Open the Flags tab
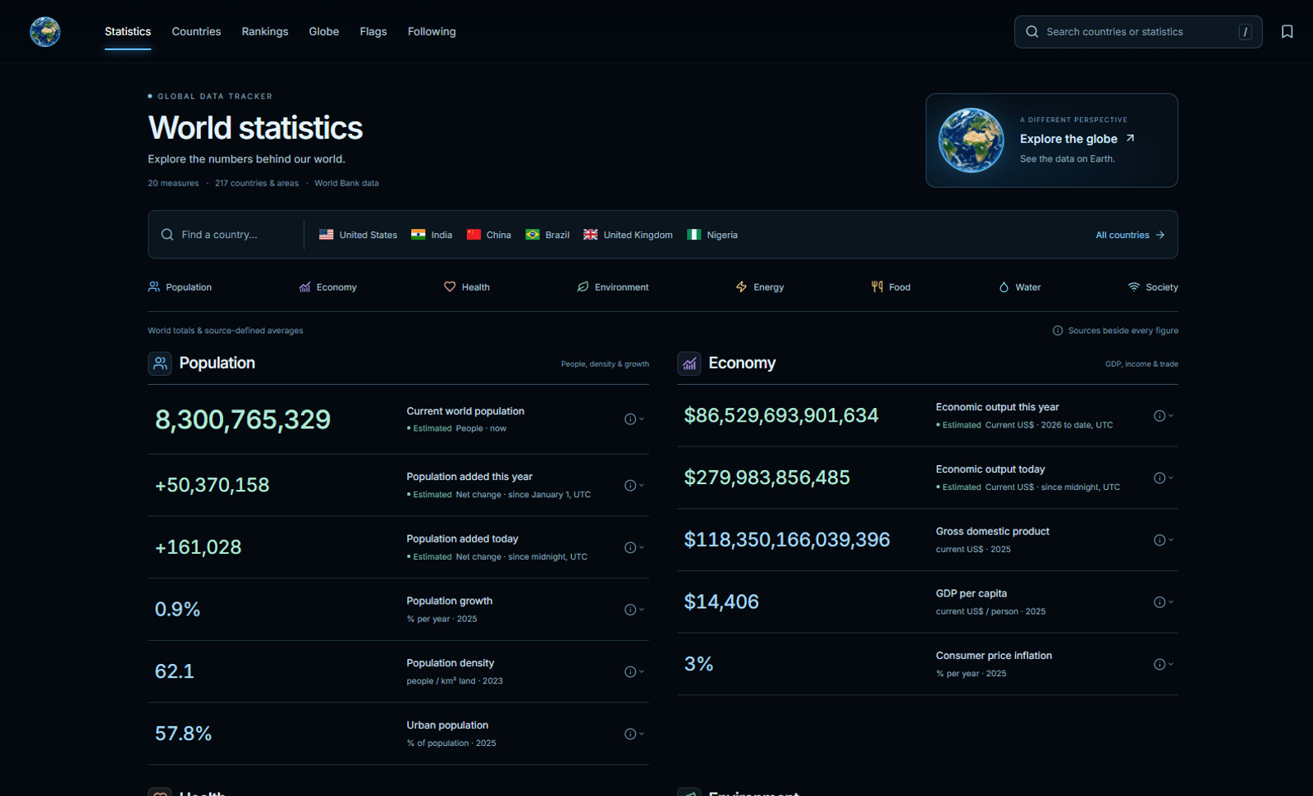Viewport: 1313px width, 796px height. (373, 32)
